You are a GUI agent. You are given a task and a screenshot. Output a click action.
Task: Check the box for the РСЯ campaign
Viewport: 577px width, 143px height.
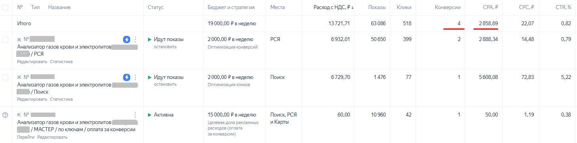point(5,40)
